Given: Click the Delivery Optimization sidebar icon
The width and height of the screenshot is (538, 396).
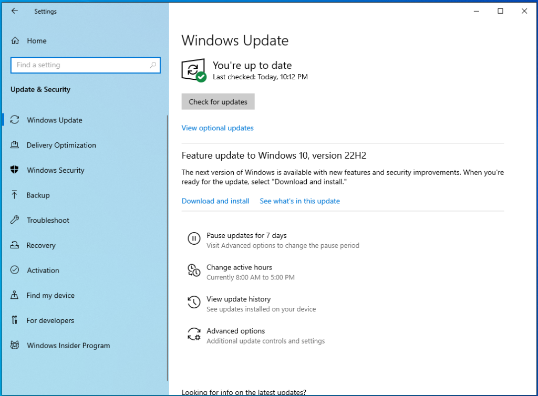Looking at the screenshot, I should point(15,145).
